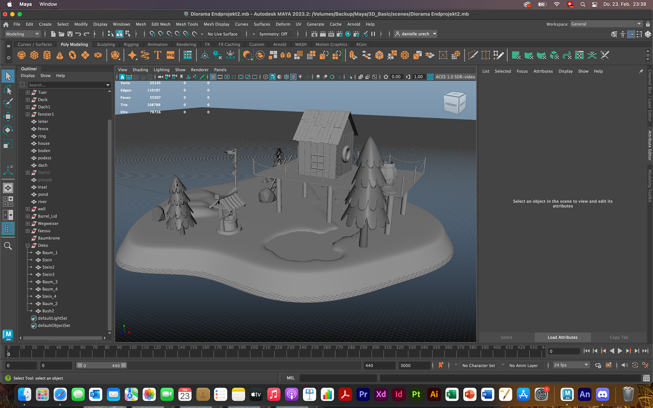Viewport: 653px width, 408px height.
Task: Expand the Wegweiser group in Outliner
Action: 28,224
